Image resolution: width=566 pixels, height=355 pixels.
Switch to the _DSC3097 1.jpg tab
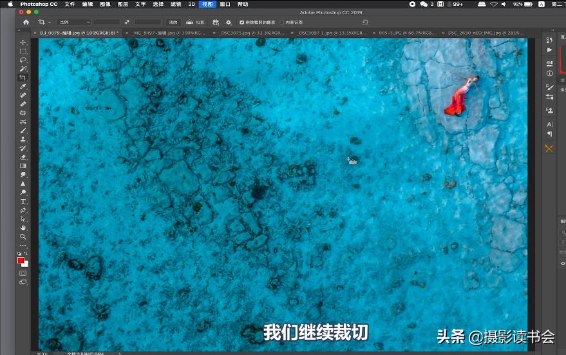[332, 33]
